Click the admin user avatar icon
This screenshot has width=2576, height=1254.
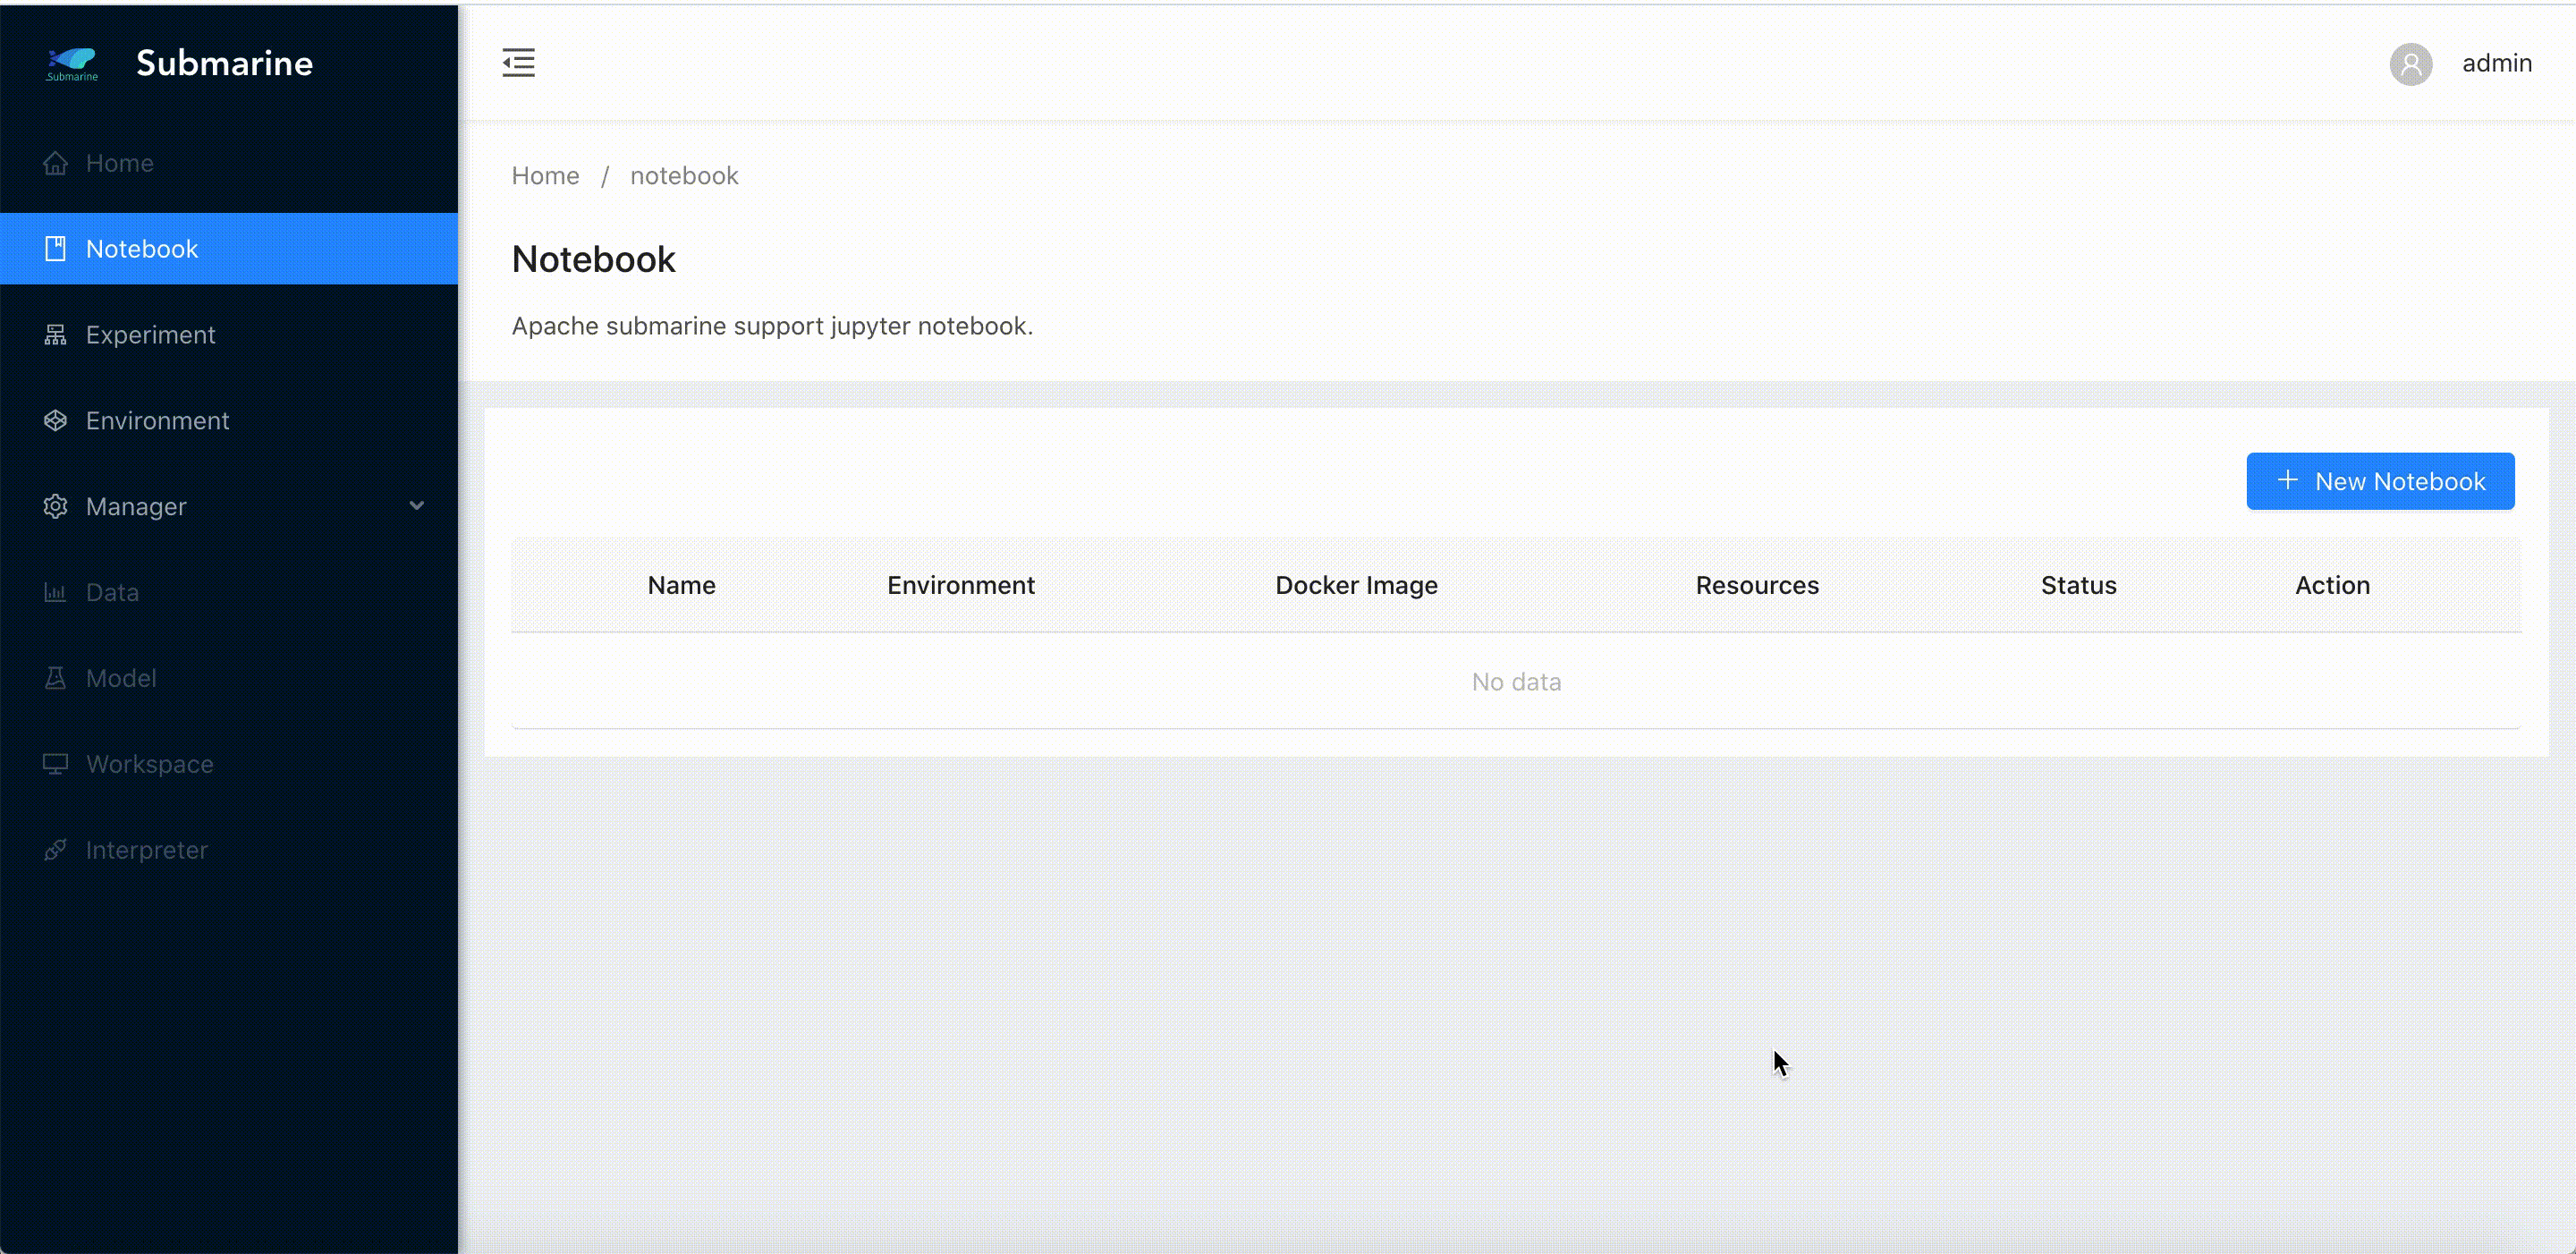[2410, 64]
